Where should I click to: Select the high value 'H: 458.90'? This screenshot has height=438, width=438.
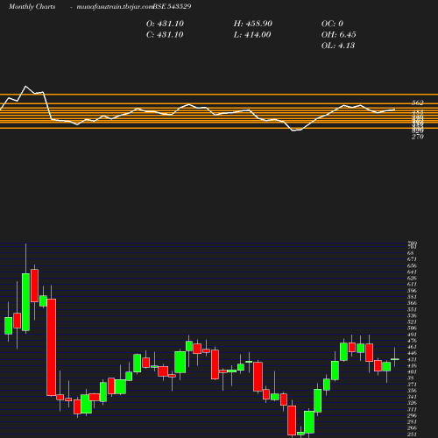253,24
